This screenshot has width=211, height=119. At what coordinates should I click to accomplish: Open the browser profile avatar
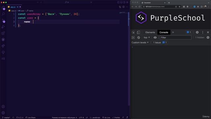205,7
